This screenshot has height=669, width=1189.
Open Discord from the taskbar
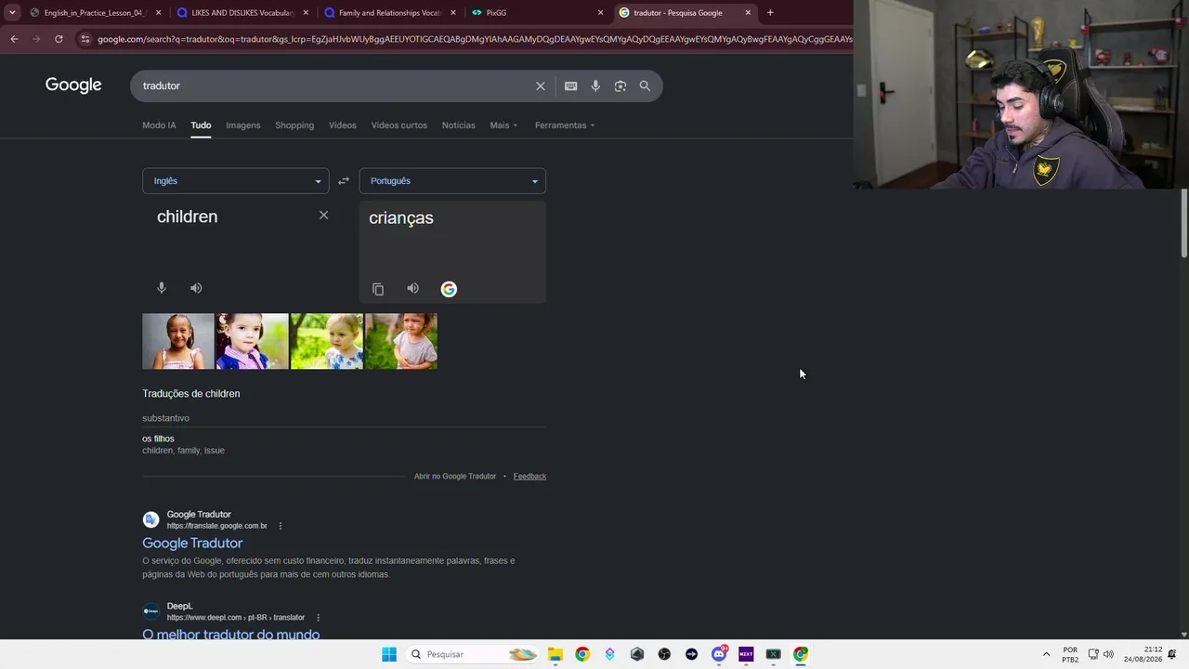point(719,654)
